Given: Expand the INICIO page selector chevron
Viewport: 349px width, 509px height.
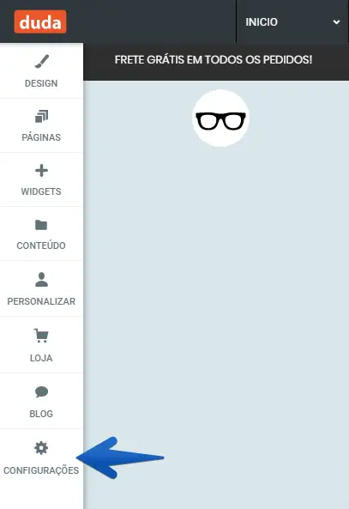Looking at the screenshot, I should pos(336,22).
